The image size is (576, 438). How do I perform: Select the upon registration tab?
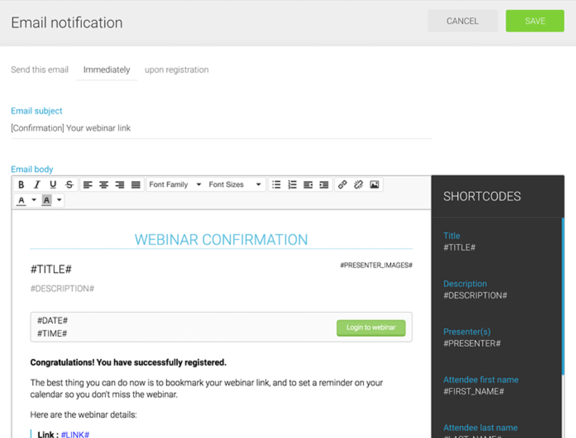click(176, 69)
